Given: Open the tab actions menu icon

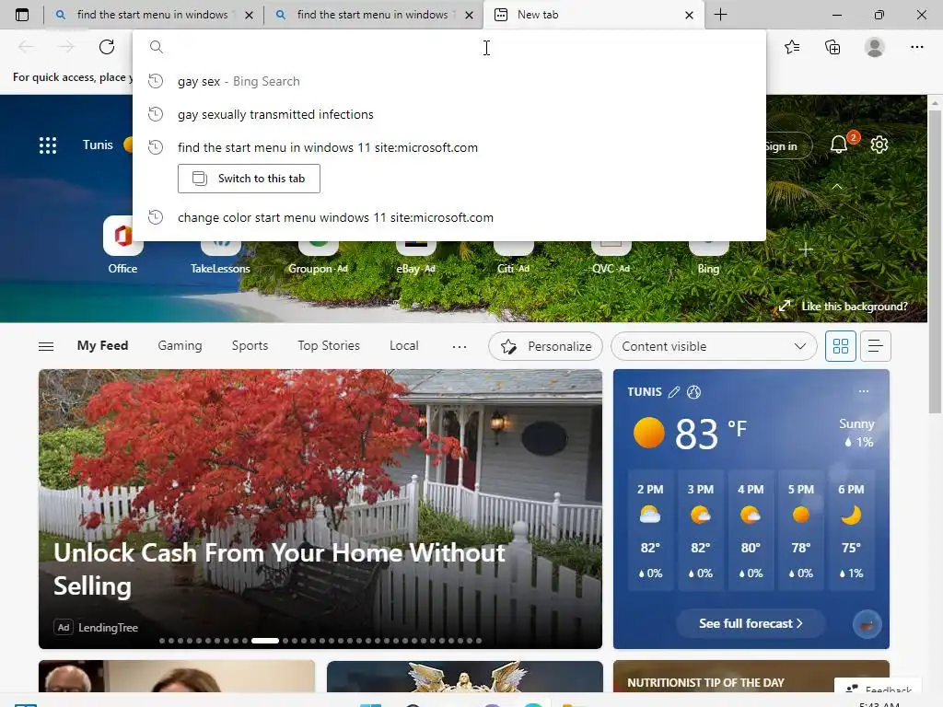Looking at the screenshot, I should click(x=22, y=15).
